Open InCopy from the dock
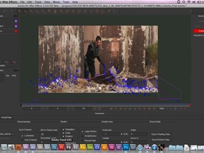The image size is (204, 153). click(x=119, y=147)
